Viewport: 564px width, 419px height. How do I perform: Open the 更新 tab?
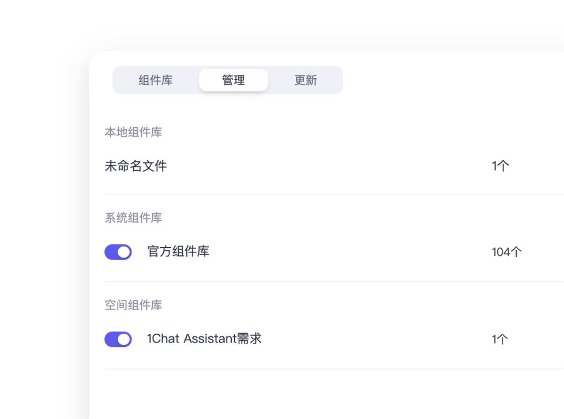pyautogui.click(x=305, y=80)
